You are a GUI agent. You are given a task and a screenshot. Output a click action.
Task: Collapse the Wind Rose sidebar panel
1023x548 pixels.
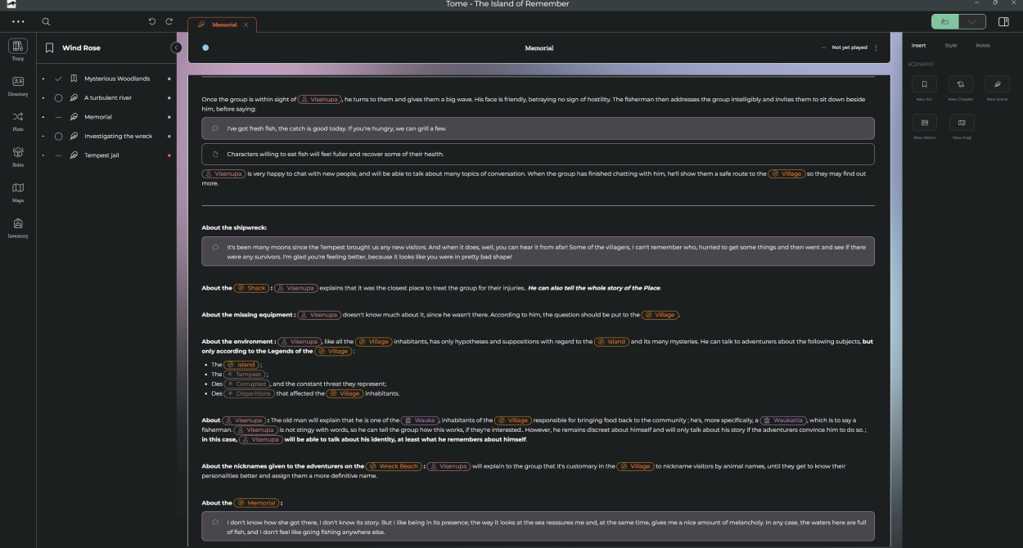coord(176,48)
